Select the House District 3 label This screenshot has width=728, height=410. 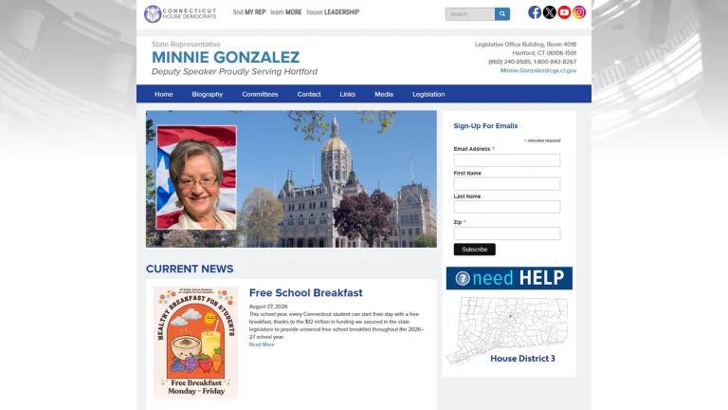tap(522, 359)
